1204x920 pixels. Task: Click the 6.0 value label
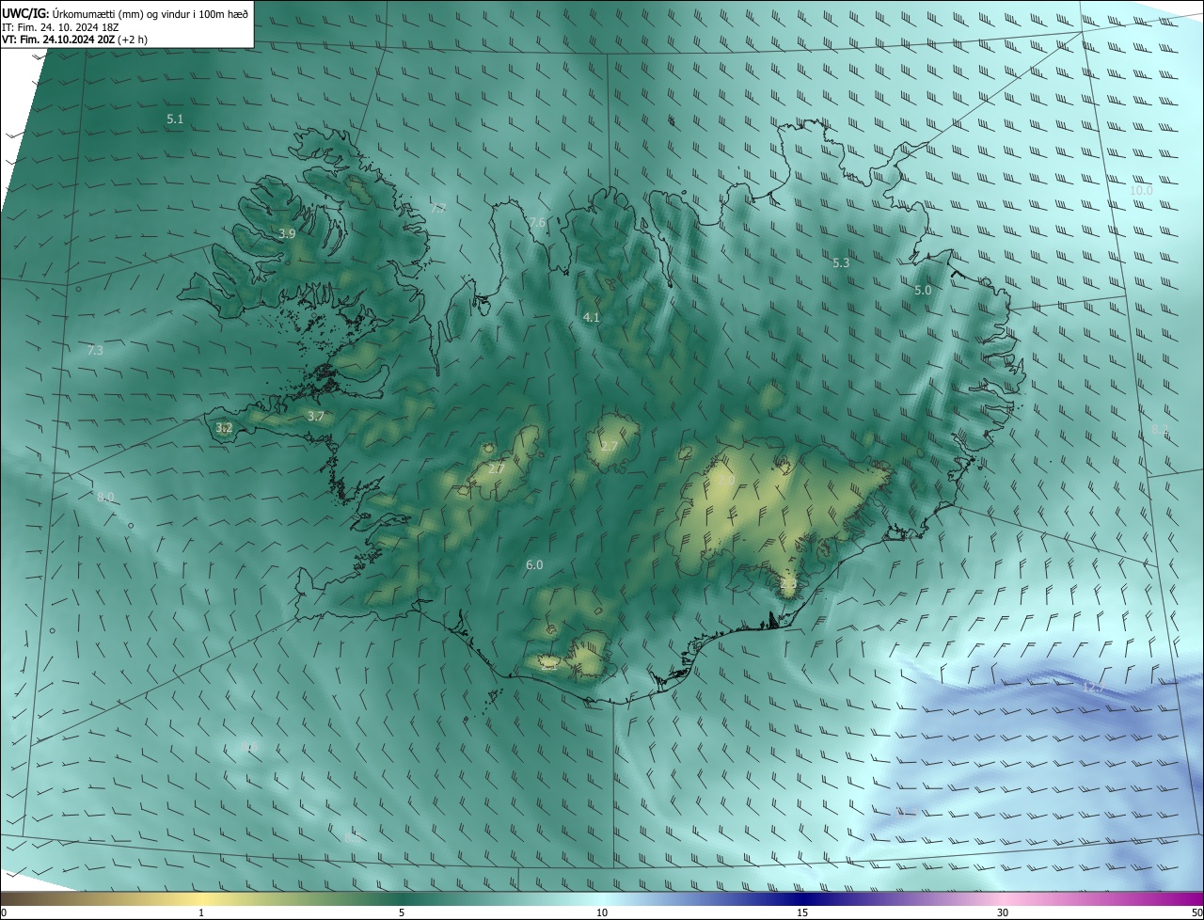tap(534, 564)
